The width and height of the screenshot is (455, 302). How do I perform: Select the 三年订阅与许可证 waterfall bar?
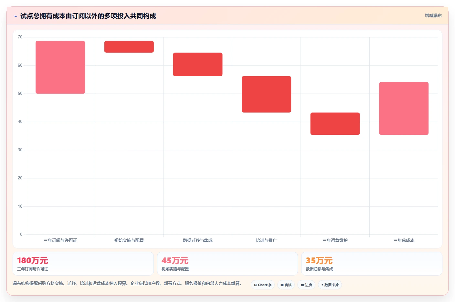(60, 67)
